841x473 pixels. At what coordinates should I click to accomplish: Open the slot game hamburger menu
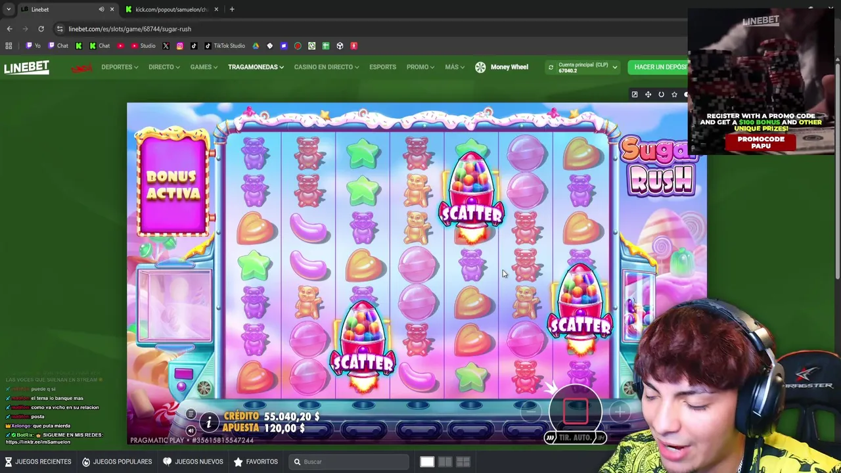point(191,415)
